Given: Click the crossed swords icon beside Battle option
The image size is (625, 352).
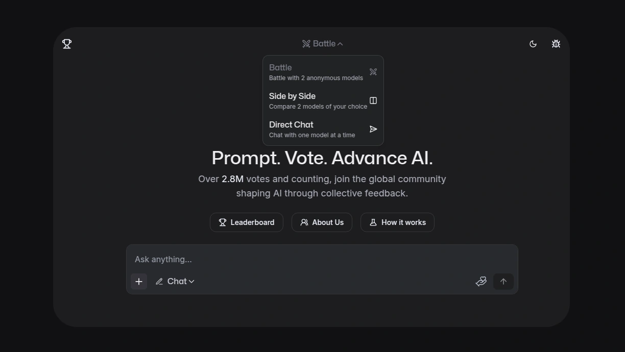Looking at the screenshot, I should point(373,72).
